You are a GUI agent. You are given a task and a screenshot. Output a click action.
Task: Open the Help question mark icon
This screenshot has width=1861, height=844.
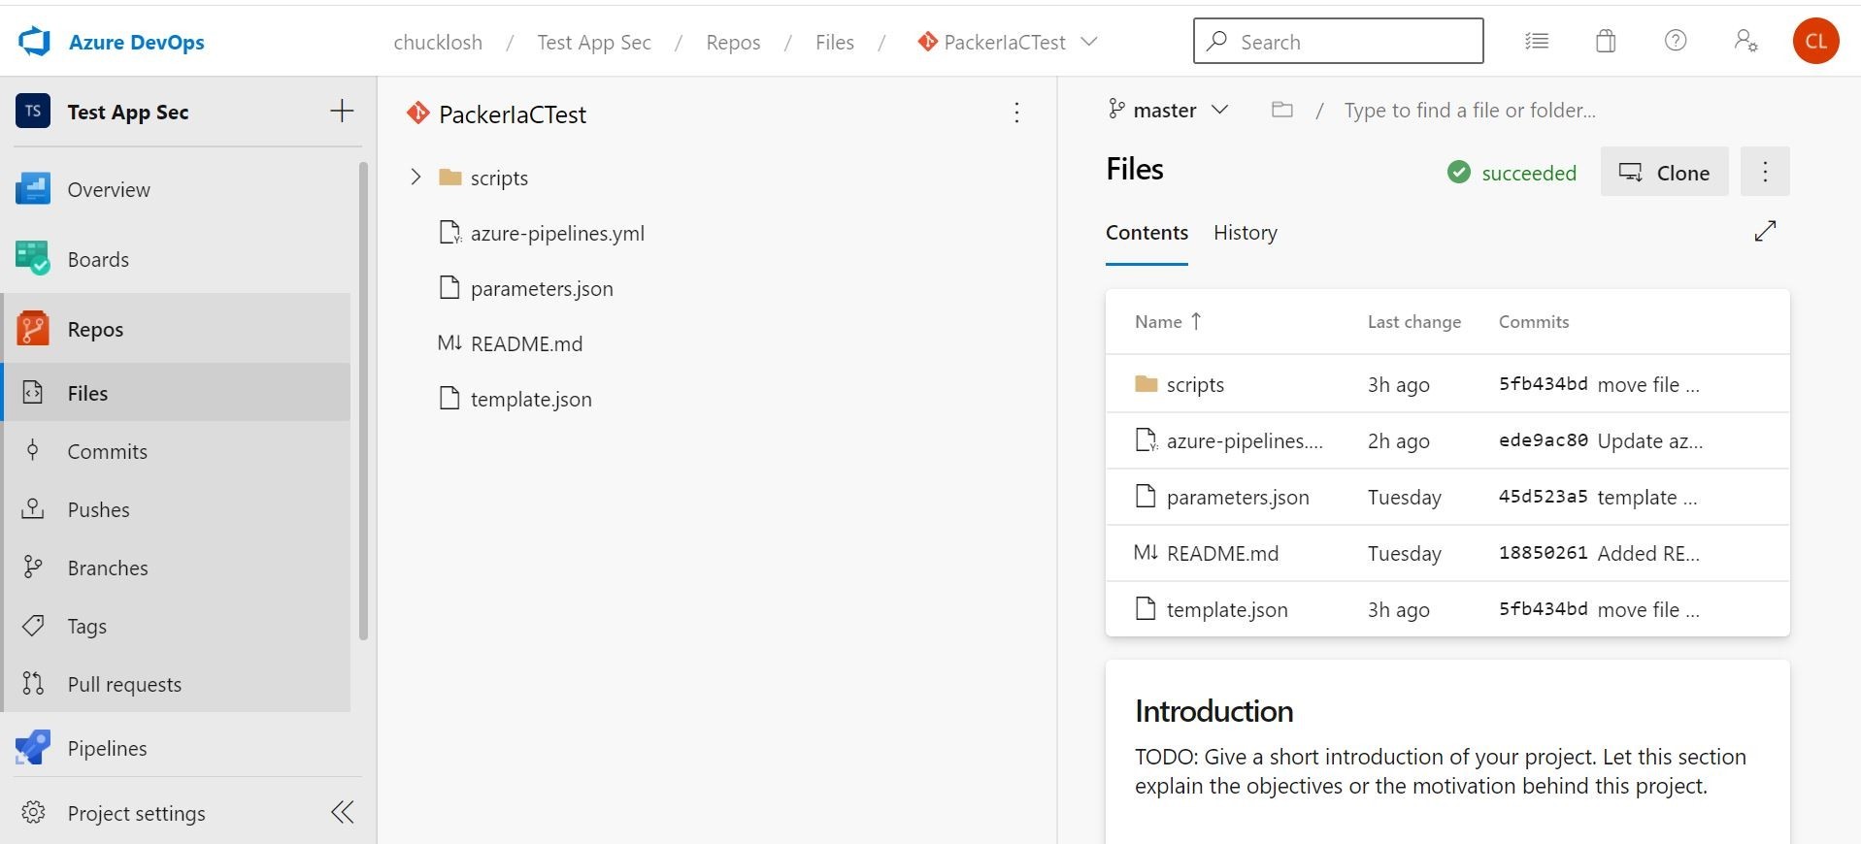(x=1676, y=41)
